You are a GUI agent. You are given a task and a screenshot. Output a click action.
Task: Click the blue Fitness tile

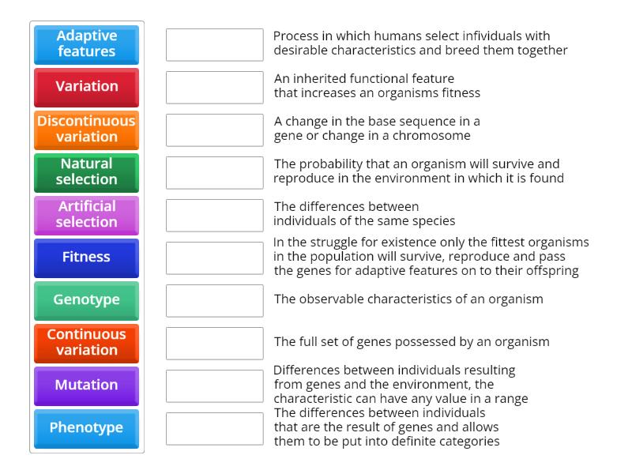tap(87, 258)
